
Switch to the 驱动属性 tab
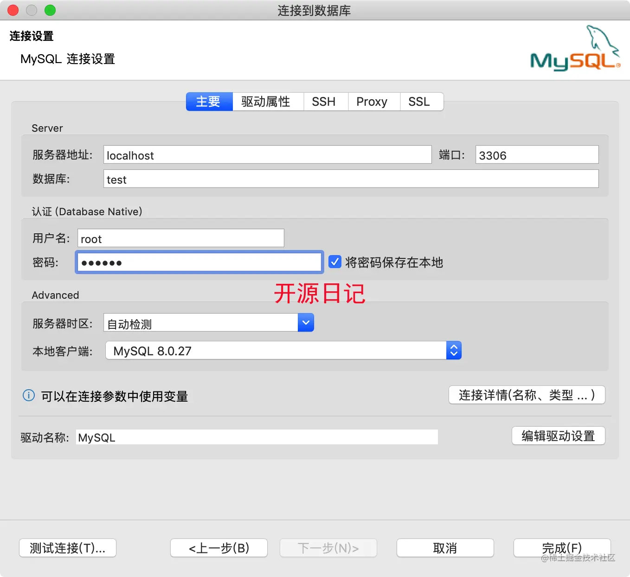click(268, 102)
